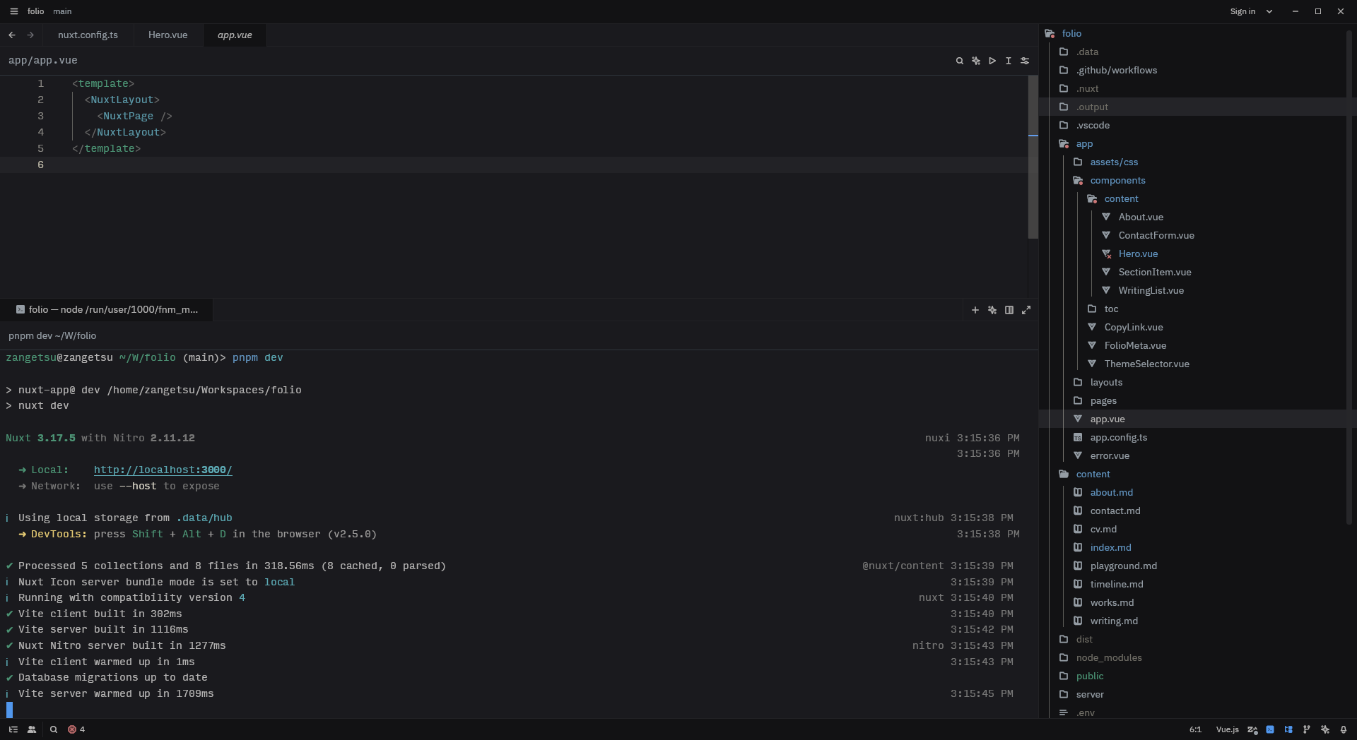This screenshot has height=740, width=1357.
Task: Switch to the nuxt.config.ts tab
Action: 88,35
